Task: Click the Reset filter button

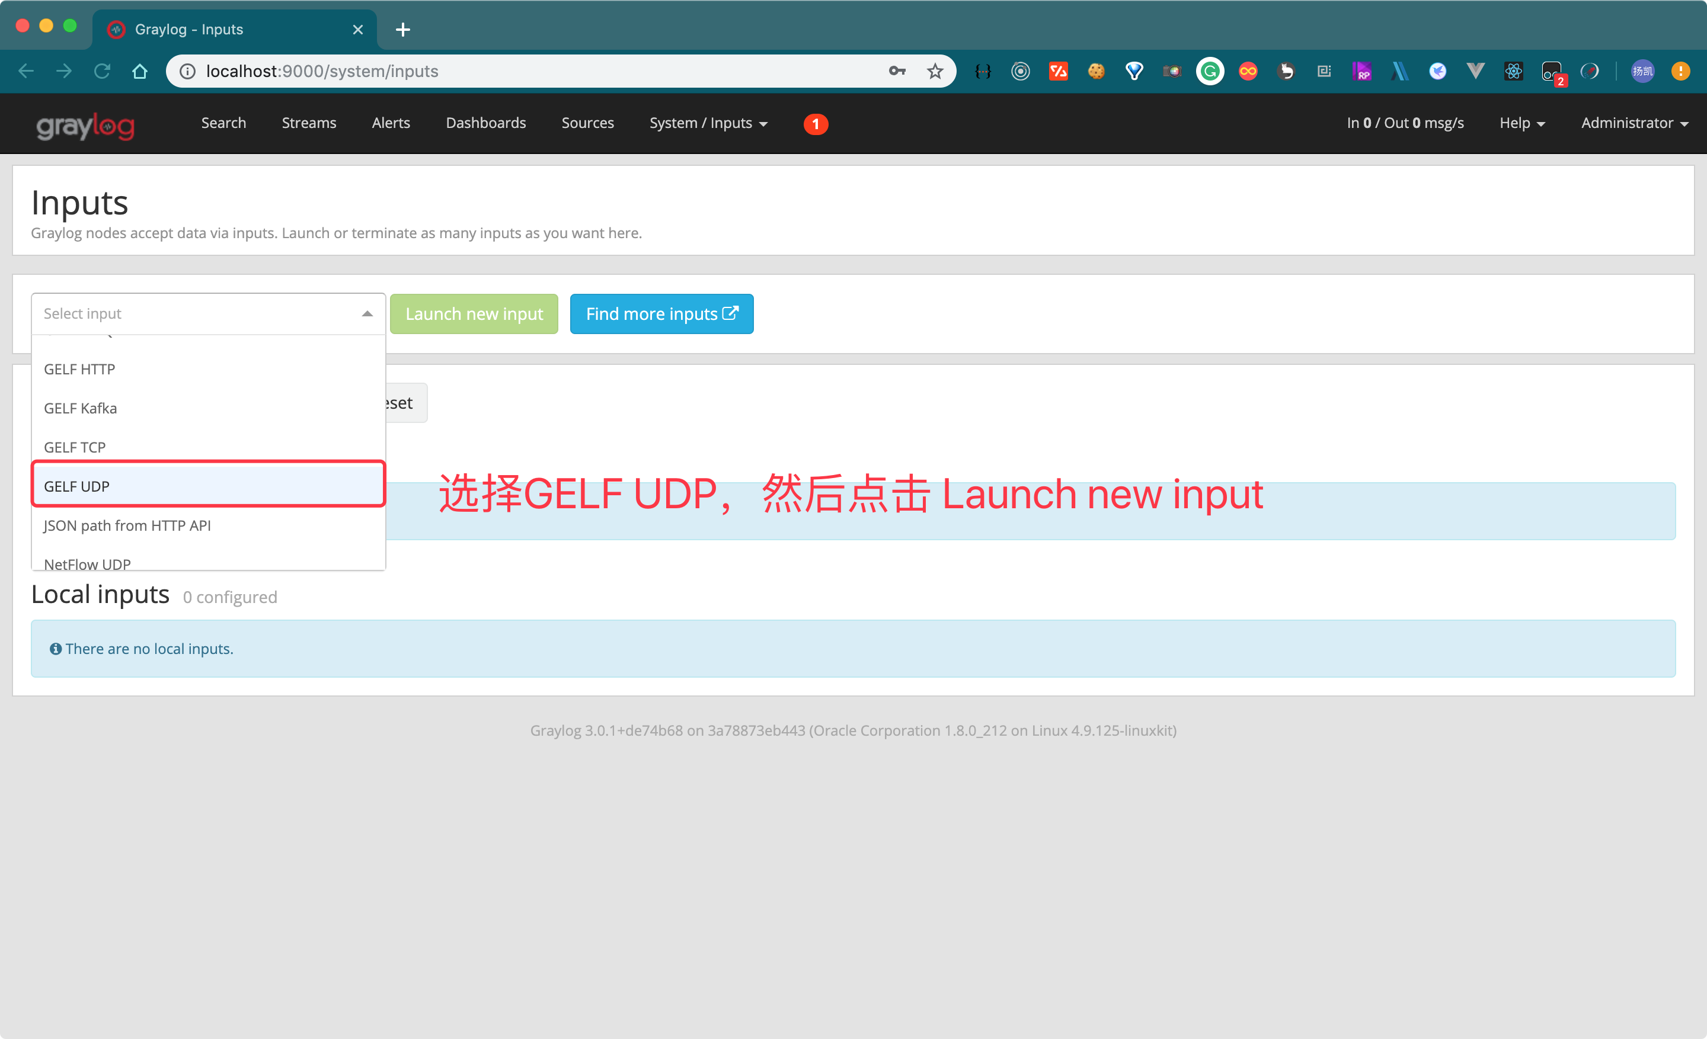Action: coord(407,403)
